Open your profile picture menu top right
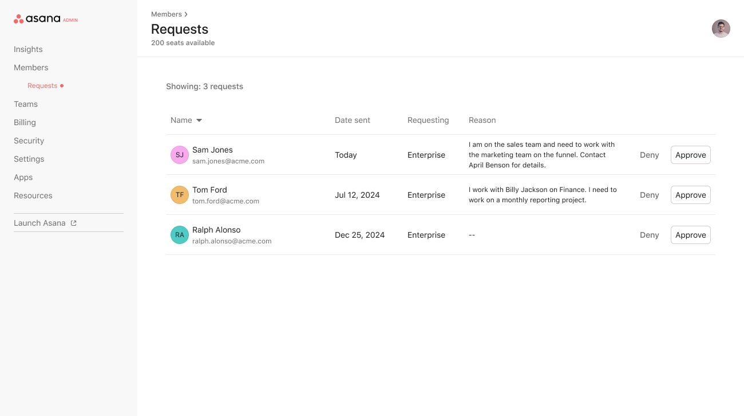 721,28
